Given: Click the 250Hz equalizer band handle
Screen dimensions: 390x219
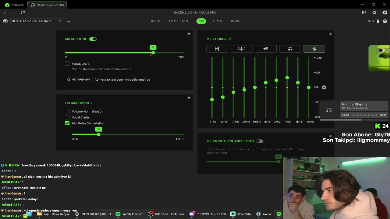Looking at the screenshot, I should [x=244, y=90].
